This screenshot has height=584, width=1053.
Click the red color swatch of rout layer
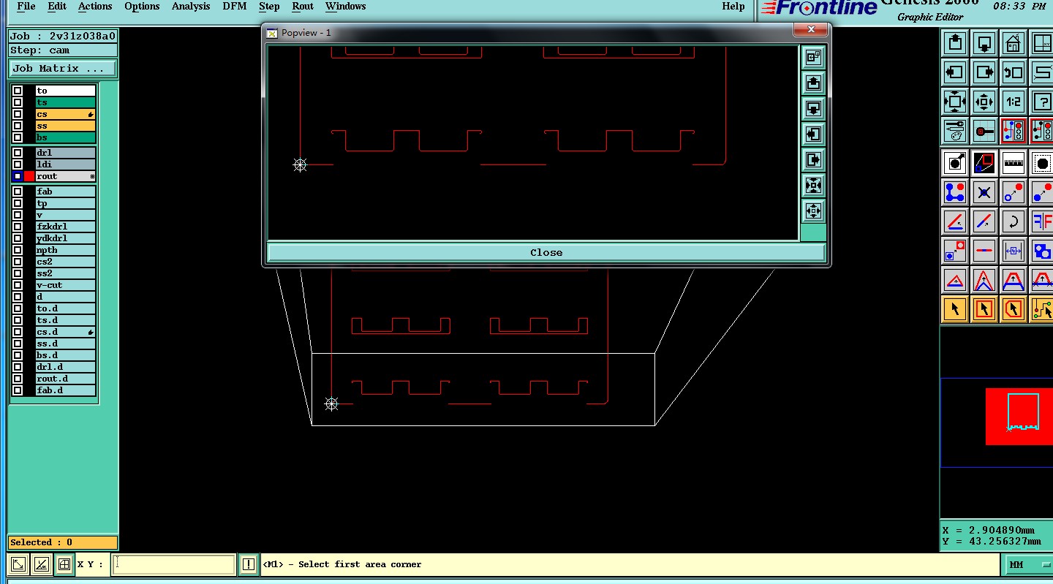(29, 176)
